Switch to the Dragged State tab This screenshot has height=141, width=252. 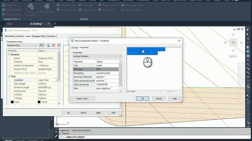click(x=39, y=36)
